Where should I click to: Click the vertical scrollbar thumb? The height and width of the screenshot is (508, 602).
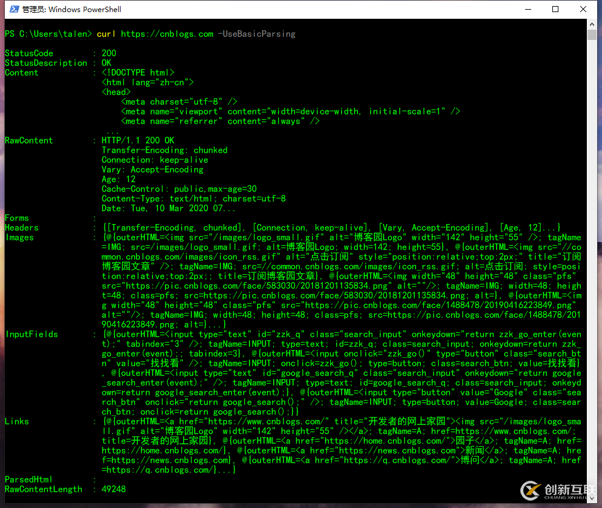592,34
